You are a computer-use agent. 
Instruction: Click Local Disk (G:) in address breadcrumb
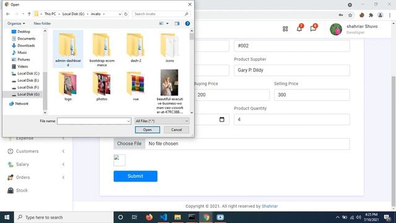73,14
